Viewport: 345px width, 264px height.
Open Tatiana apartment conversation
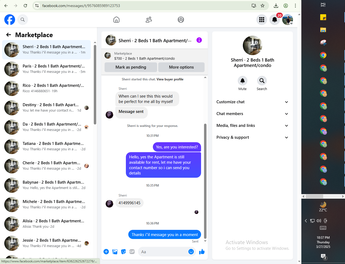point(46,146)
